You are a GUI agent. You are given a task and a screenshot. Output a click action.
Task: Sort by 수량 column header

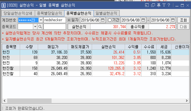29,47
